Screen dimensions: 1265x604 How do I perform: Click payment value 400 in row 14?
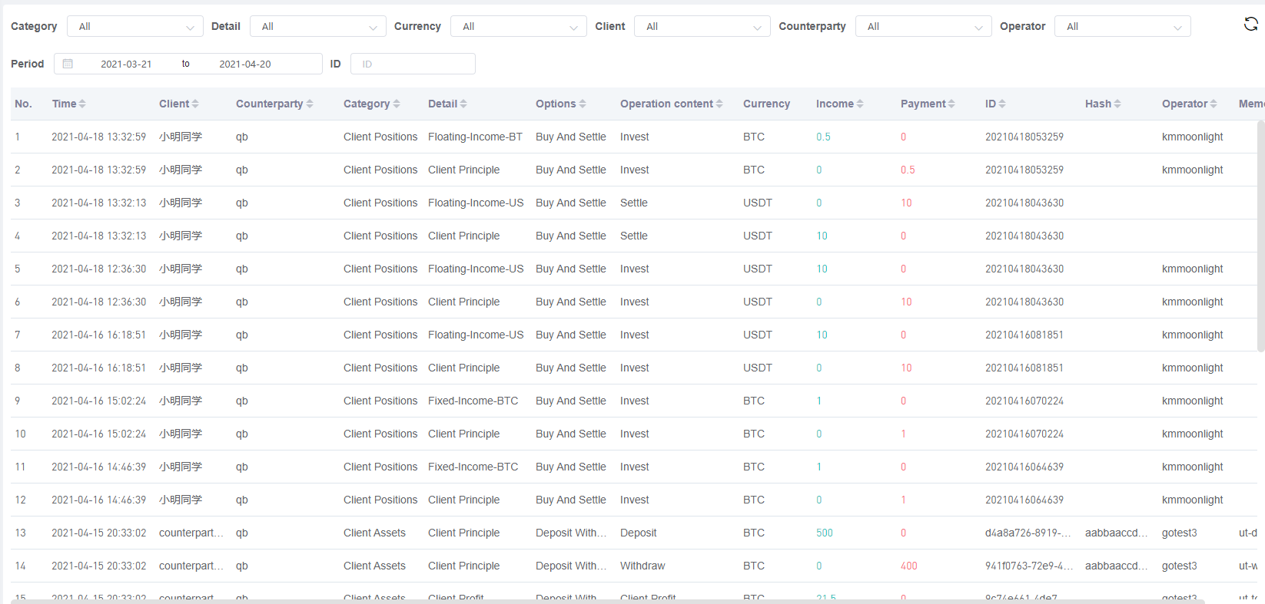coord(909,566)
